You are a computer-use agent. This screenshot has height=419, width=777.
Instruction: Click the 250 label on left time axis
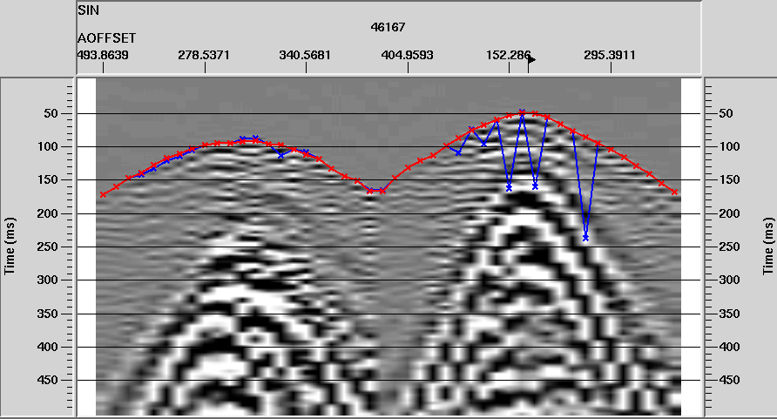48,247
